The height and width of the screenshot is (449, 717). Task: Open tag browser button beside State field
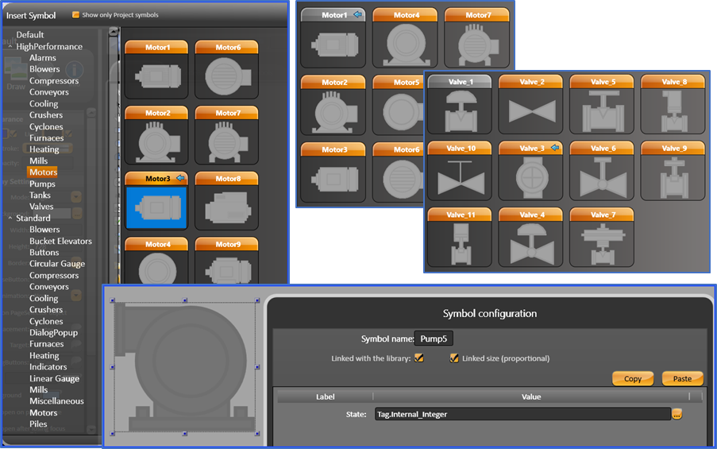tap(677, 414)
